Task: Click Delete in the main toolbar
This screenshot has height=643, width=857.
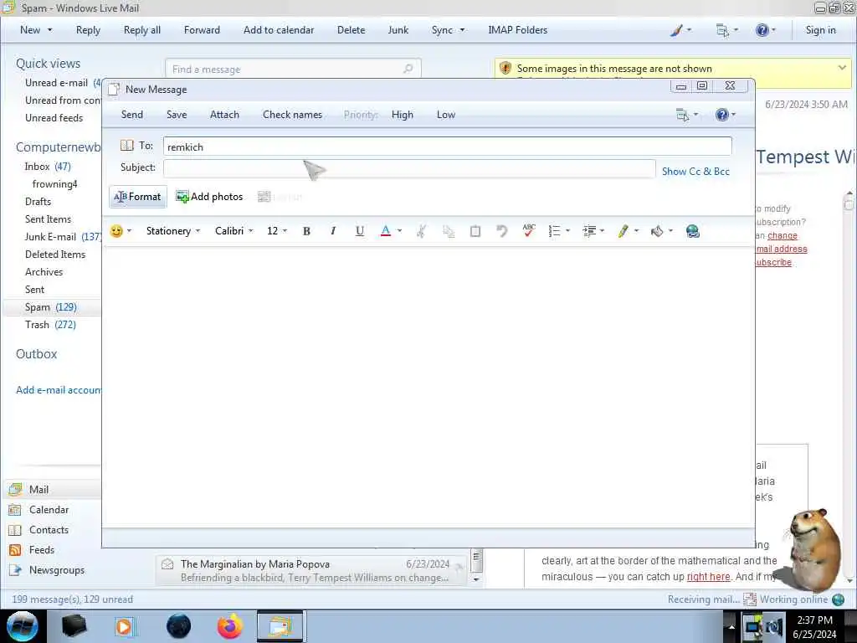Action: click(x=351, y=30)
